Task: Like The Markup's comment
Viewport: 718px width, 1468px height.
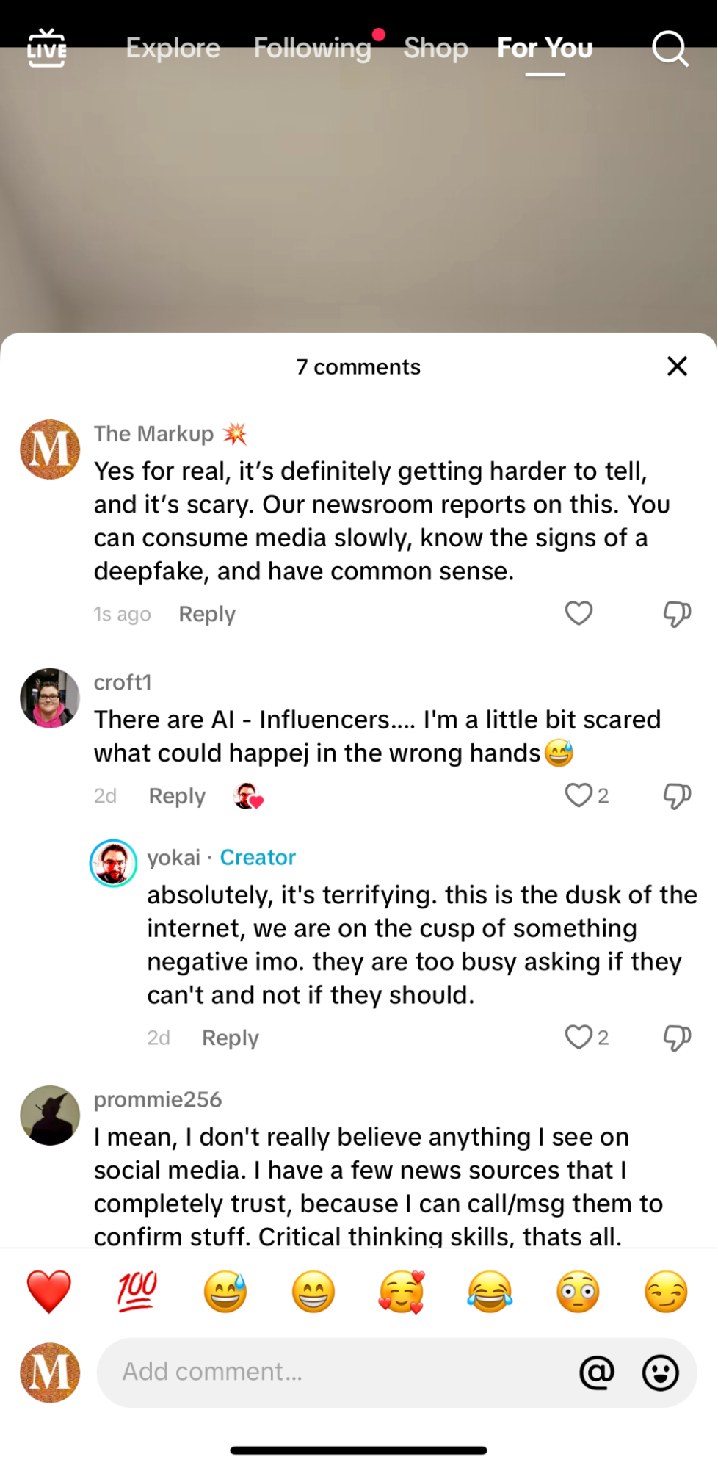Action: (578, 613)
